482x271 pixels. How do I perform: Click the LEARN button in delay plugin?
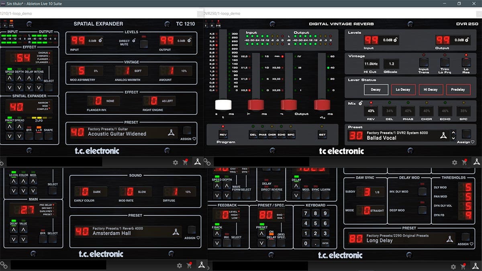[x=325, y=195]
